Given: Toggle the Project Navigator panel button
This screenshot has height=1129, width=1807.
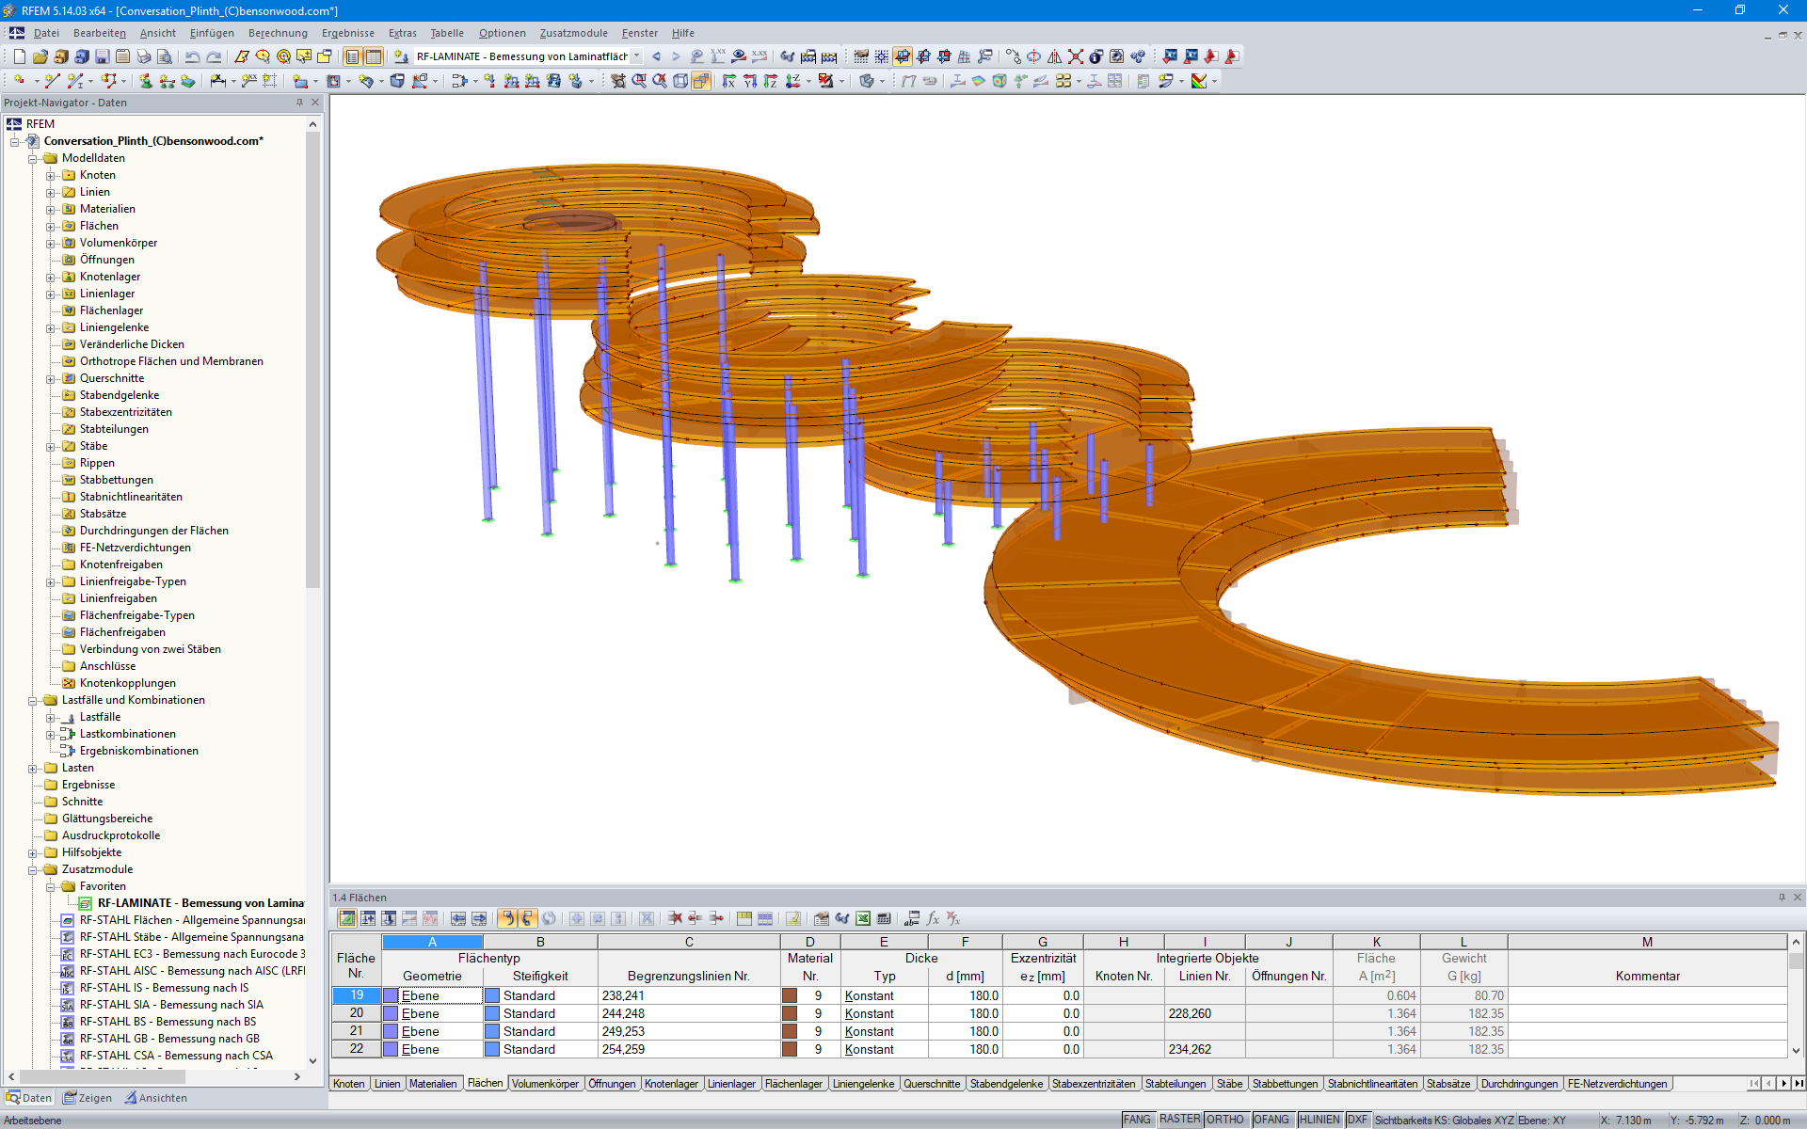Looking at the screenshot, I should pos(353,56).
